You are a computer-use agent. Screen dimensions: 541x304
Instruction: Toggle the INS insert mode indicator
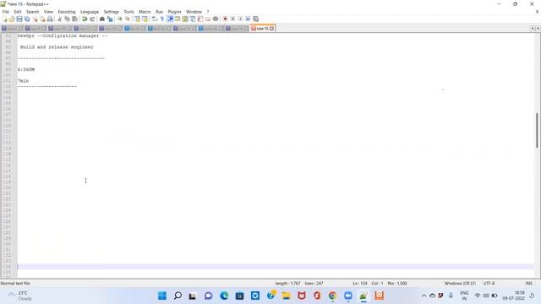[529, 284]
